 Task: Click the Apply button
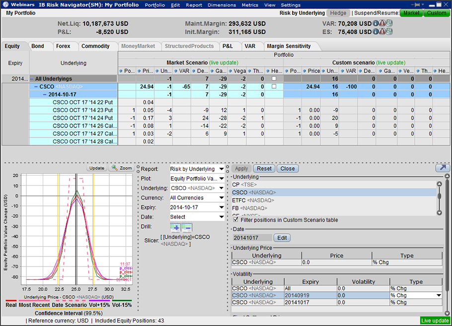[x=241, y=169]
